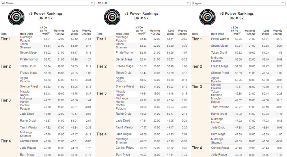Select Tier 3 label in Legend table
Screen dimensions: 287x157
click(197, 87)
